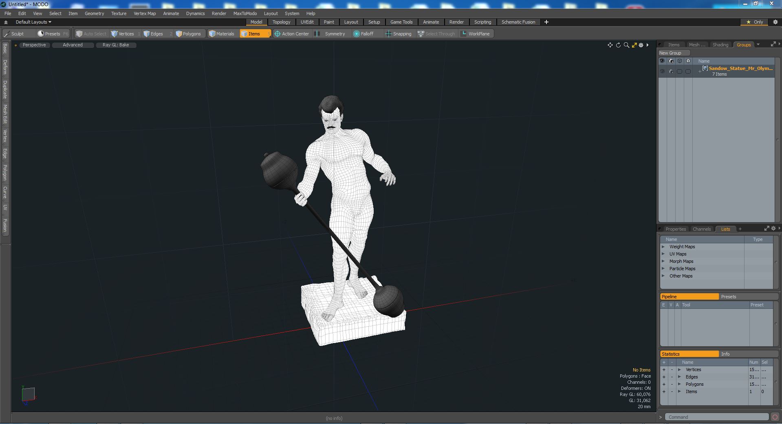This screenshot has width=782, height=424.
Task: Expand the Weight Maps list
Action: coord(663,247)
